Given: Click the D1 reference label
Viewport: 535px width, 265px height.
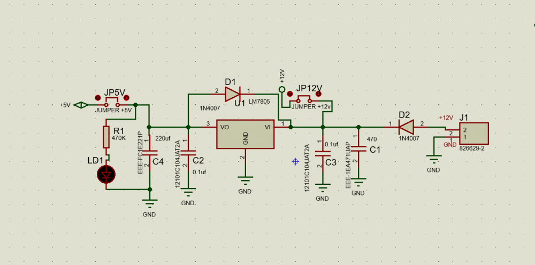Looking at the screenshot, I should 230,82.
